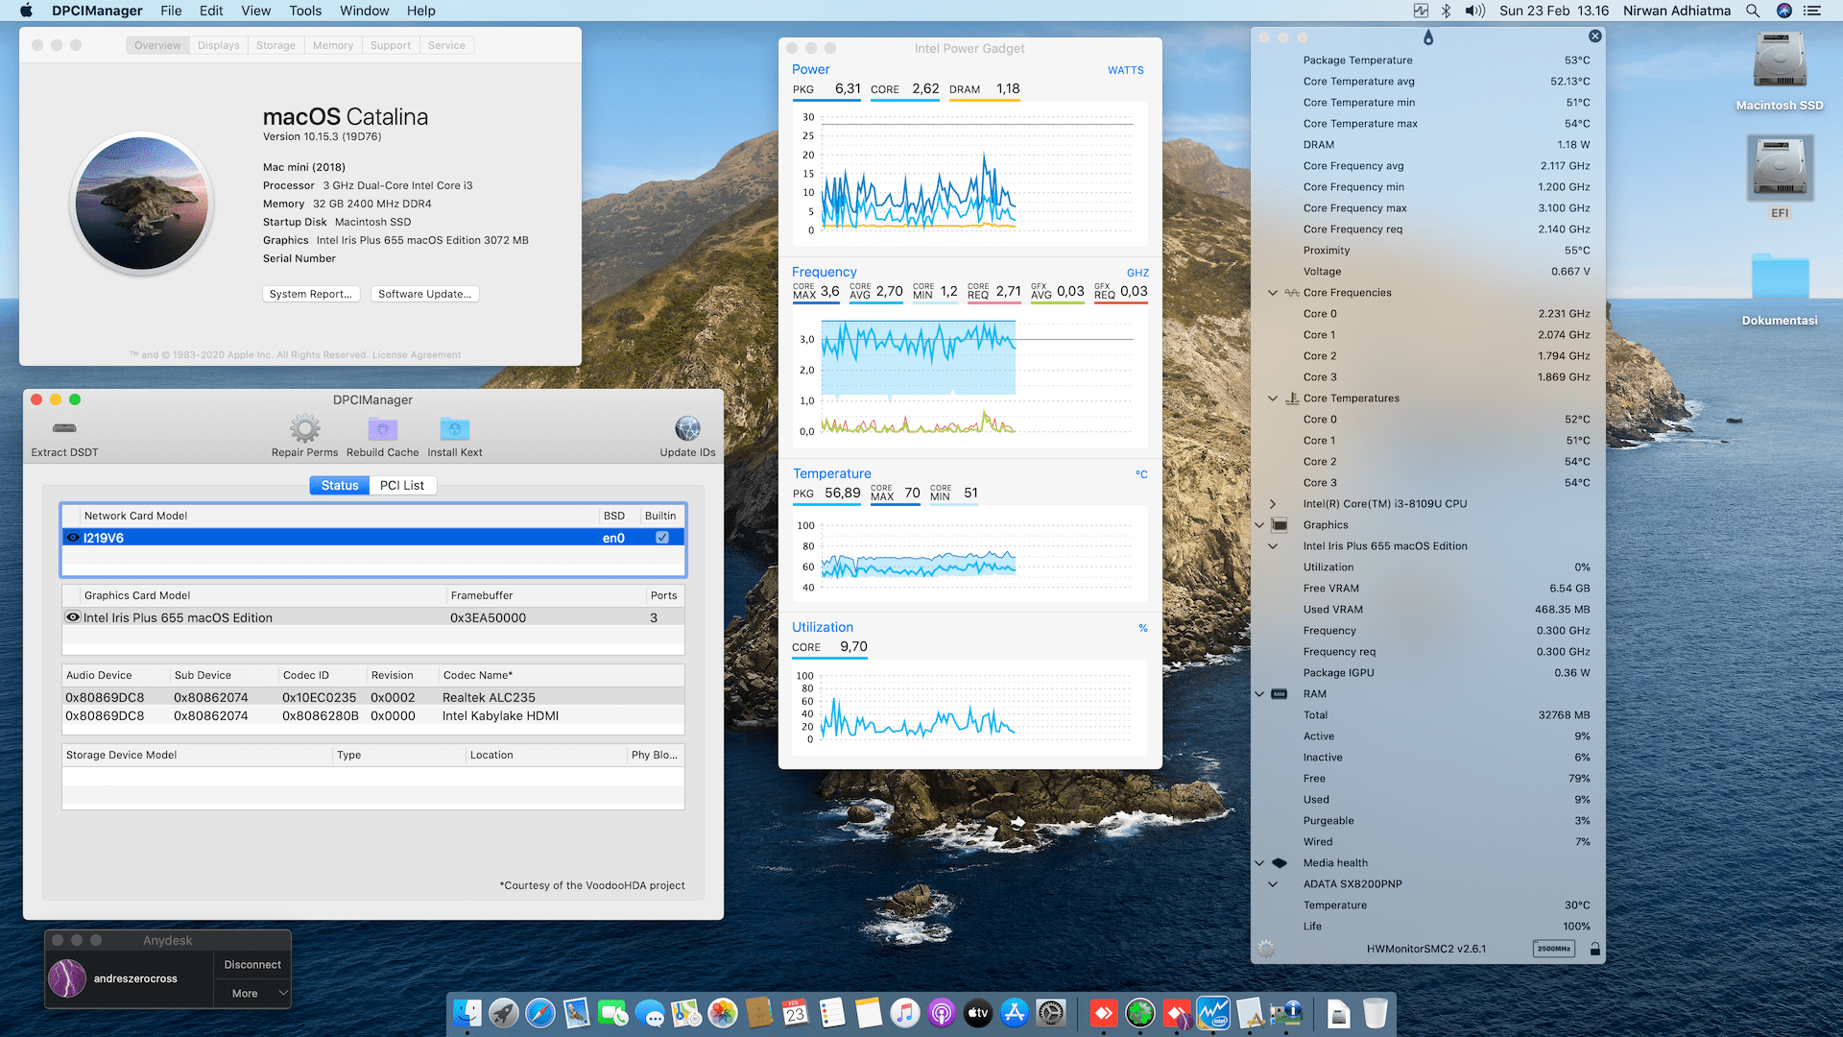
Task: Select the Intel Kabylake HDMI audio row
Action: [x=372, y=715]
